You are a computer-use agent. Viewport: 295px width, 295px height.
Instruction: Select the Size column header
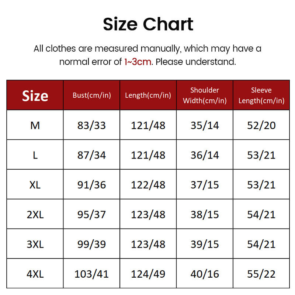point(35,96)
